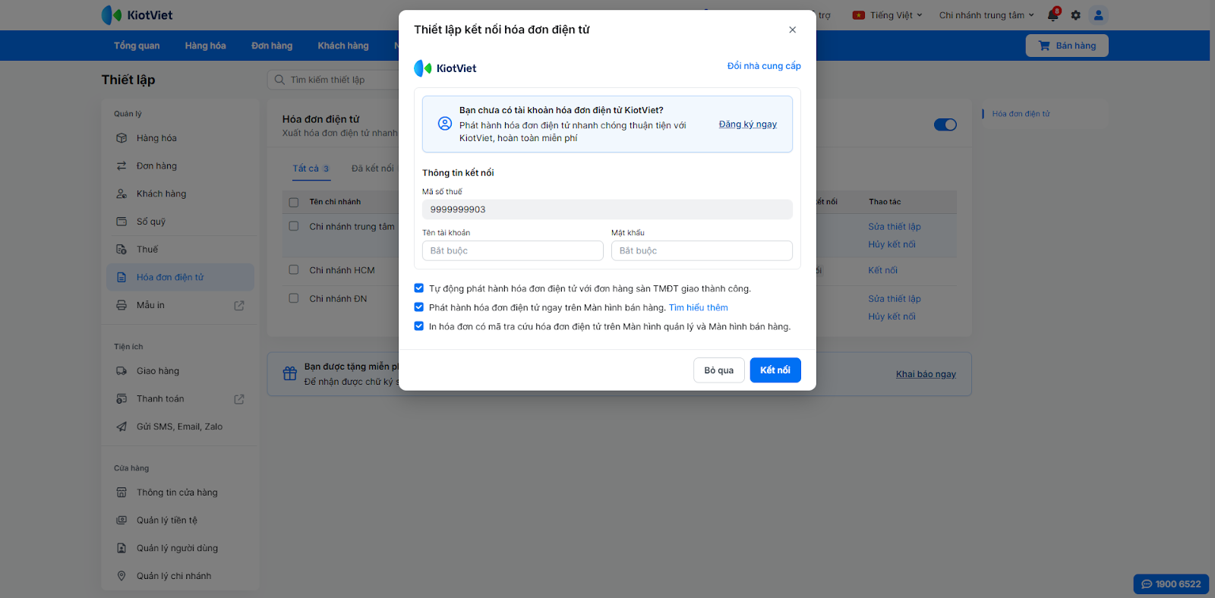Click the Quản lý tiền tệ icon

121,521
